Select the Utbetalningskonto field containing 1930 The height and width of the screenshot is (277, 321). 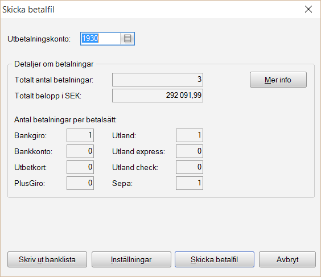pyautogui.click(x=100, y=39)
